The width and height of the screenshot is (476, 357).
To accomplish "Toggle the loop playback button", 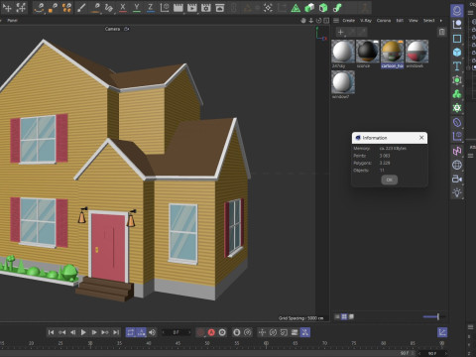I will click(x=130, y=332).
